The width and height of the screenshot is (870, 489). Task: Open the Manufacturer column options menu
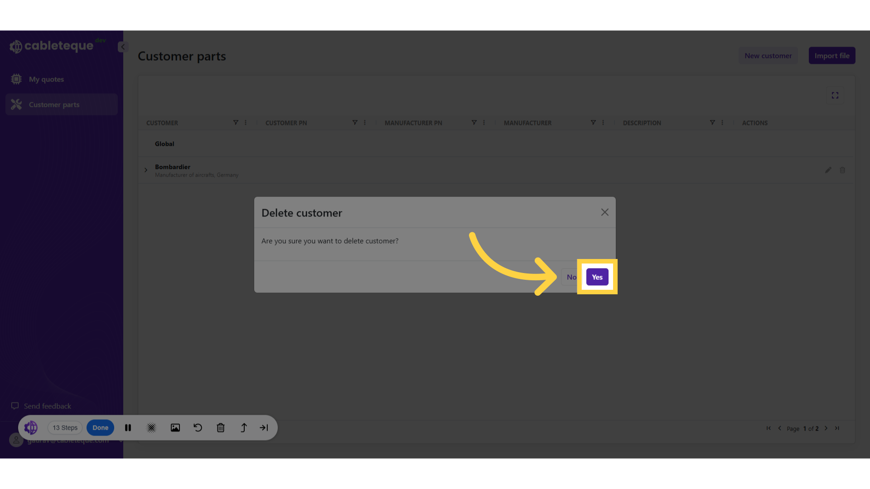603,123
